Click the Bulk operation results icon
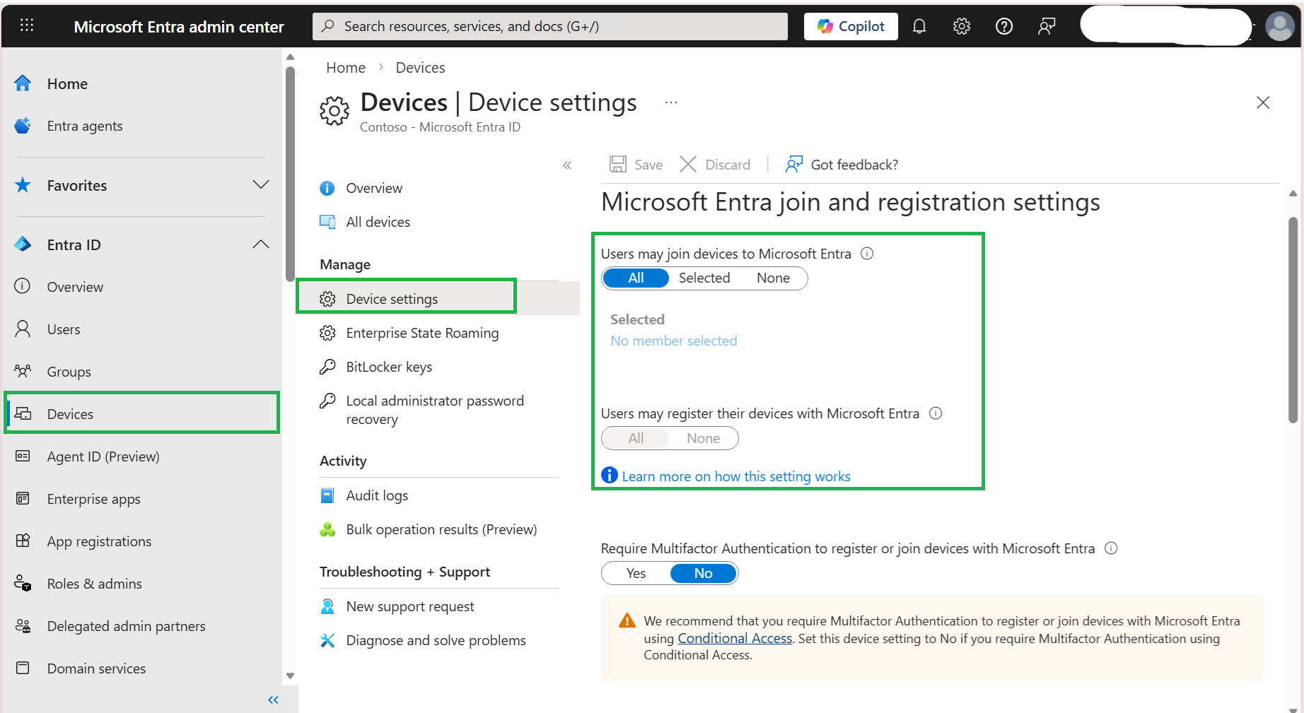The height and width of the screenshot is (713, 1304). [x=327, y=529]
